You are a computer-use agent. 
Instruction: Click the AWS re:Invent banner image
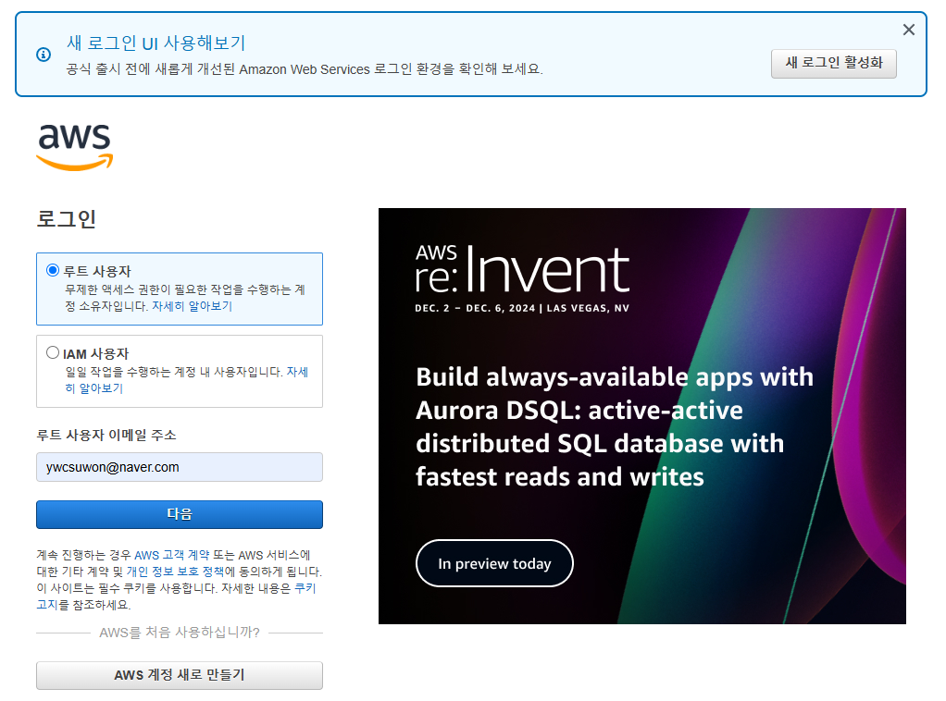click(x=642, y=416)
